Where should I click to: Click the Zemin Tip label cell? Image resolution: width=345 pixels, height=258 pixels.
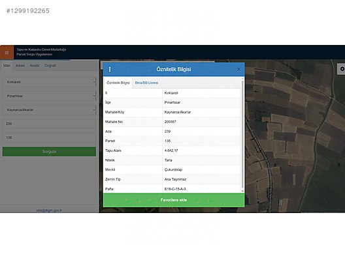[133, 179]
